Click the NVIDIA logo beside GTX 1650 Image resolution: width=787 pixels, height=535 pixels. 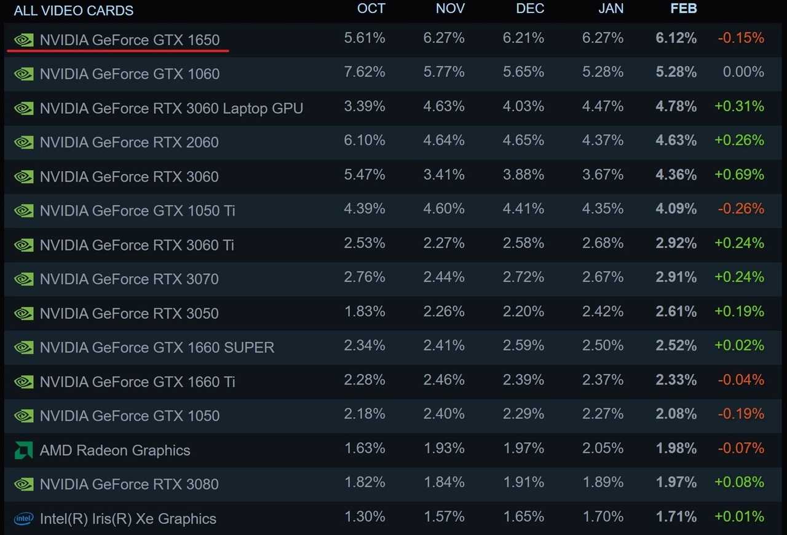[x=24, y=40]
